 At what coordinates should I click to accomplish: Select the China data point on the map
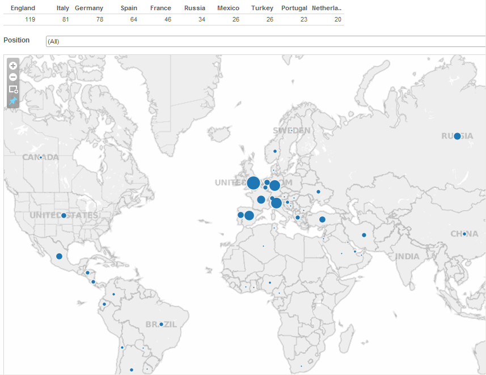(x=464, y=234)
